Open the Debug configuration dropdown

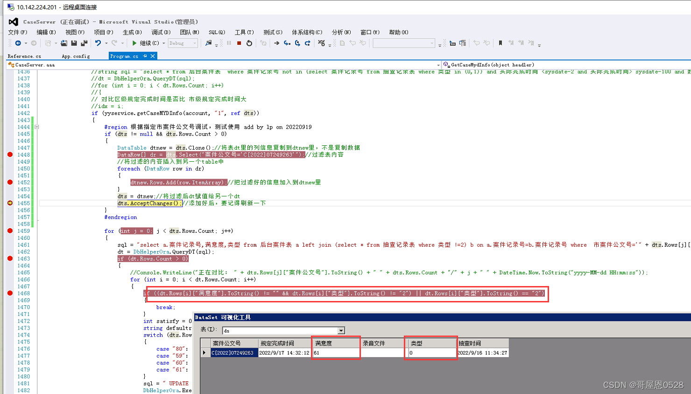click(183, 43)
